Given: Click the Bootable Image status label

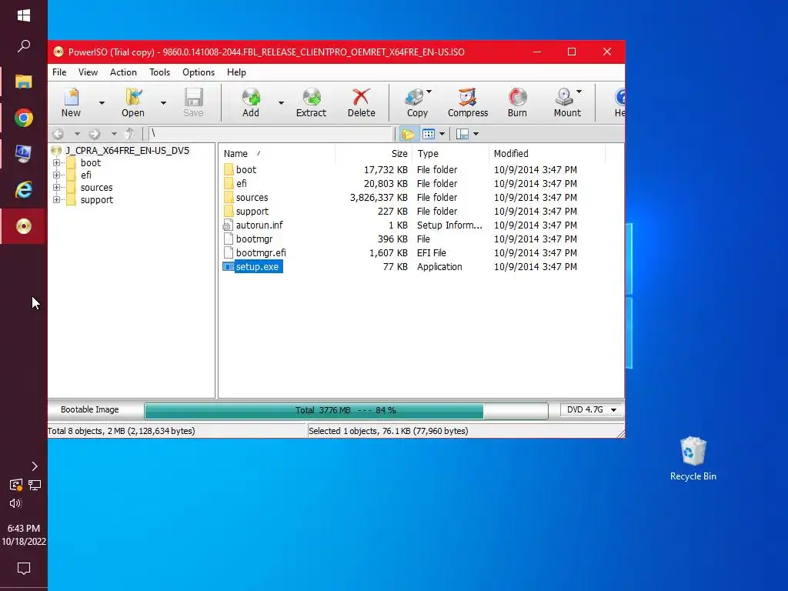Looking at the screenshot, I should click(x=90, y=409).
